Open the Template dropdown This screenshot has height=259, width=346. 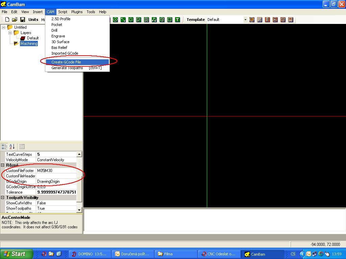245,20
